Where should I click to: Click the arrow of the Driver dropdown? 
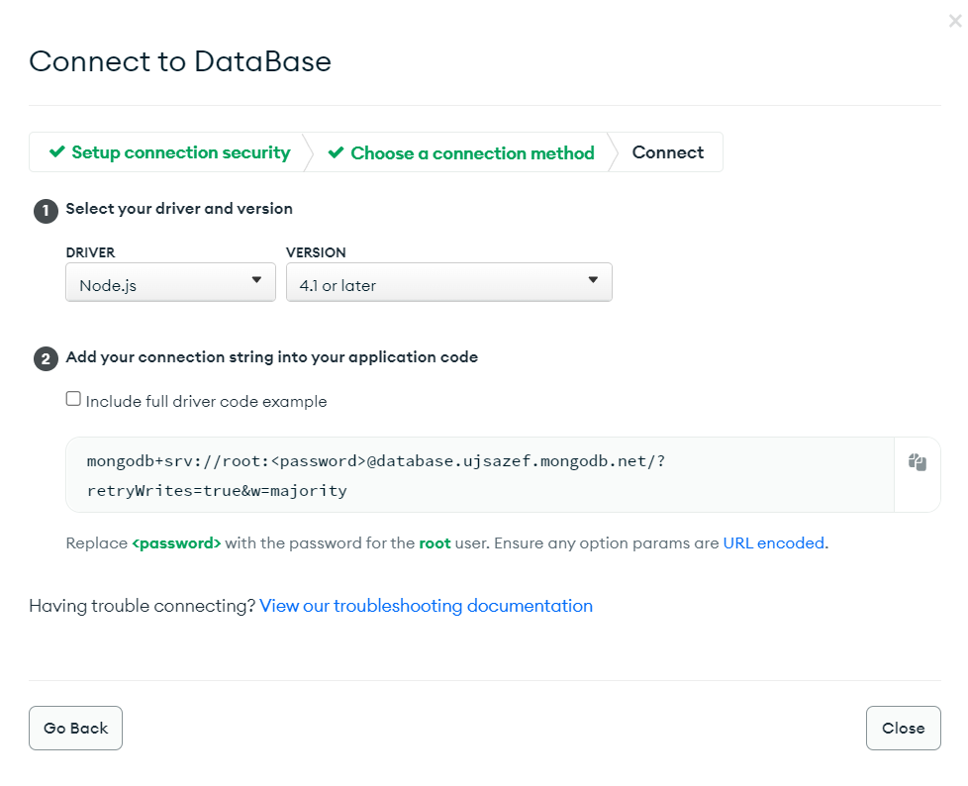[256, 280]
